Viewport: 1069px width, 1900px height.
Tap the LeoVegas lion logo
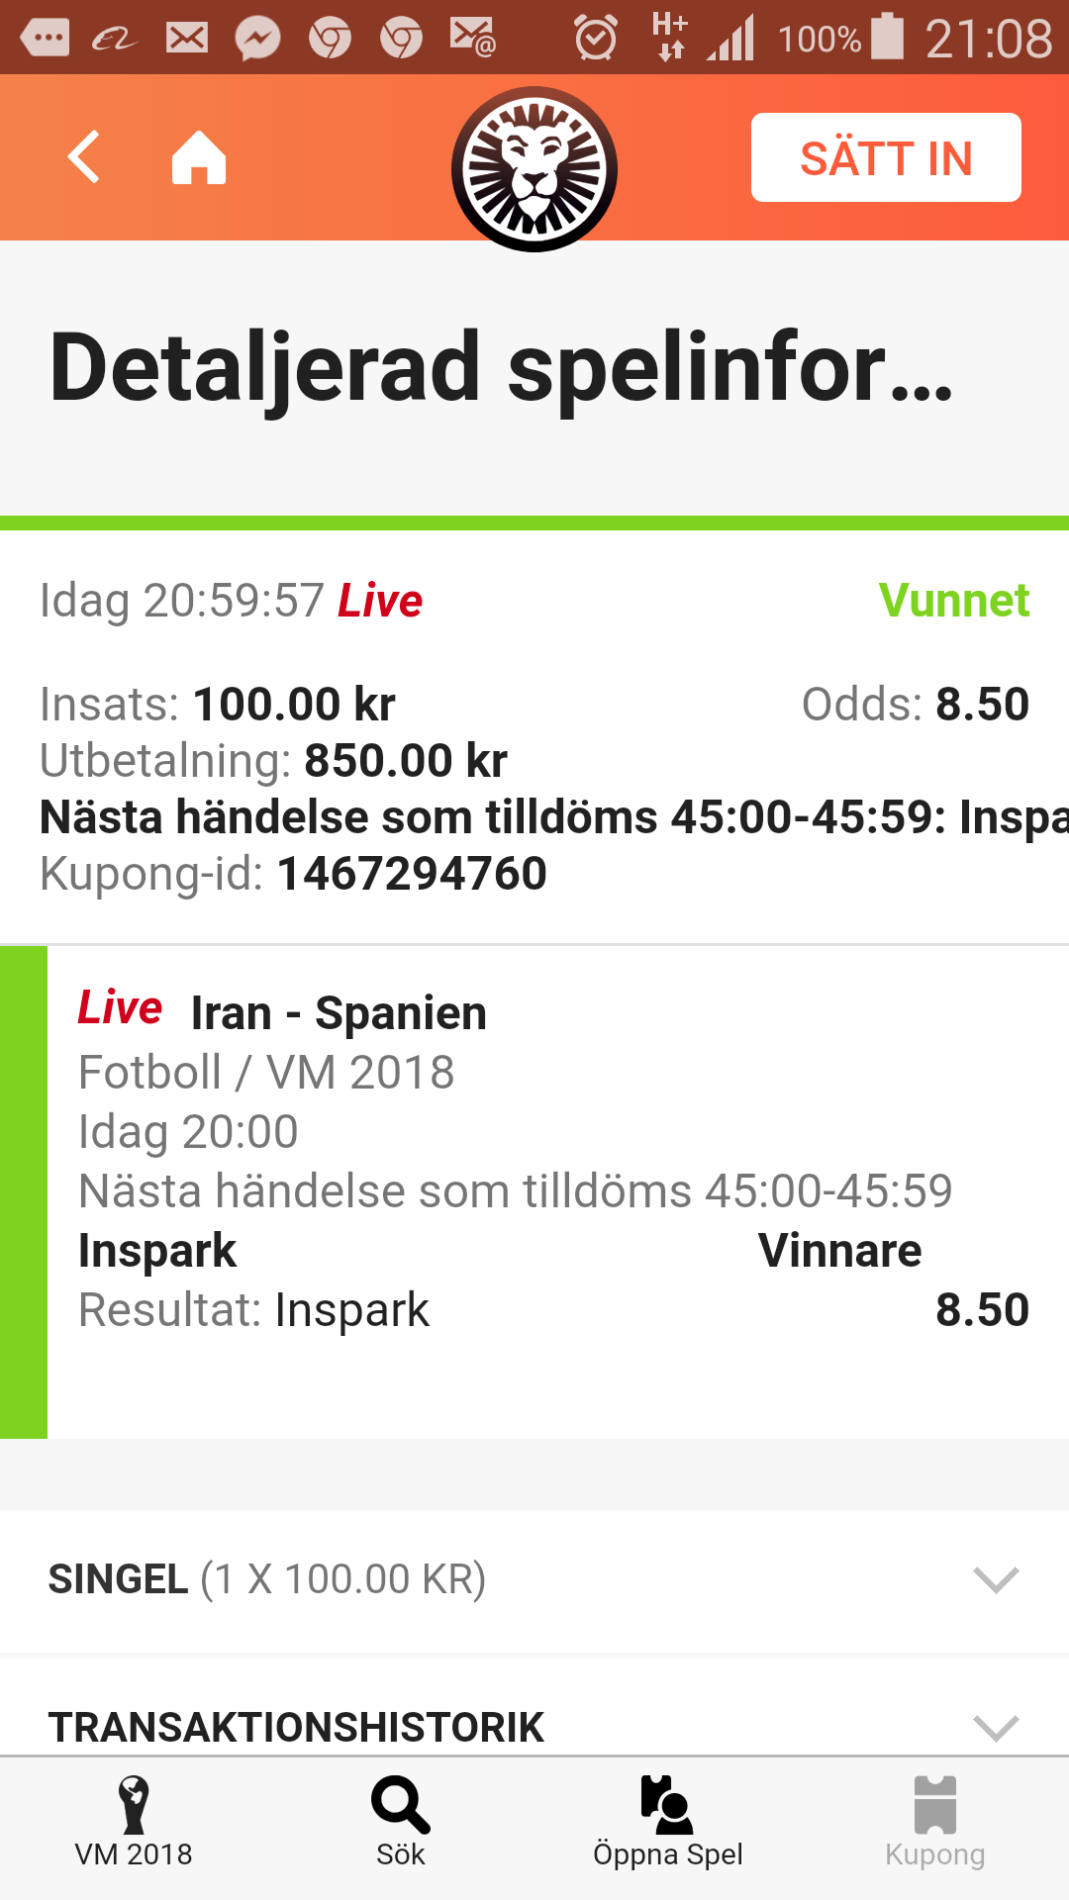(x=534, y=169)
